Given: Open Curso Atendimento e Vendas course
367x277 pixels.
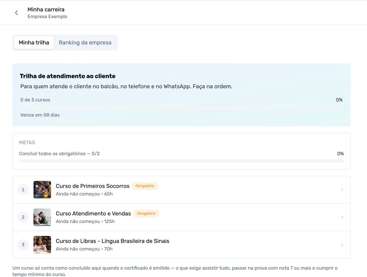Looking at the screenshot, I should coord(181,217).
